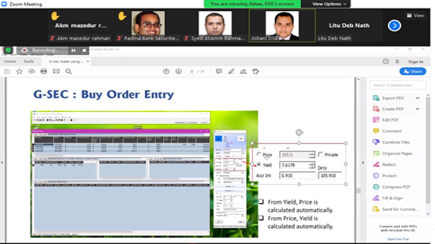Click the Yield value stepper arrows
The image size is (435, 244).
(x=312, y=165)
